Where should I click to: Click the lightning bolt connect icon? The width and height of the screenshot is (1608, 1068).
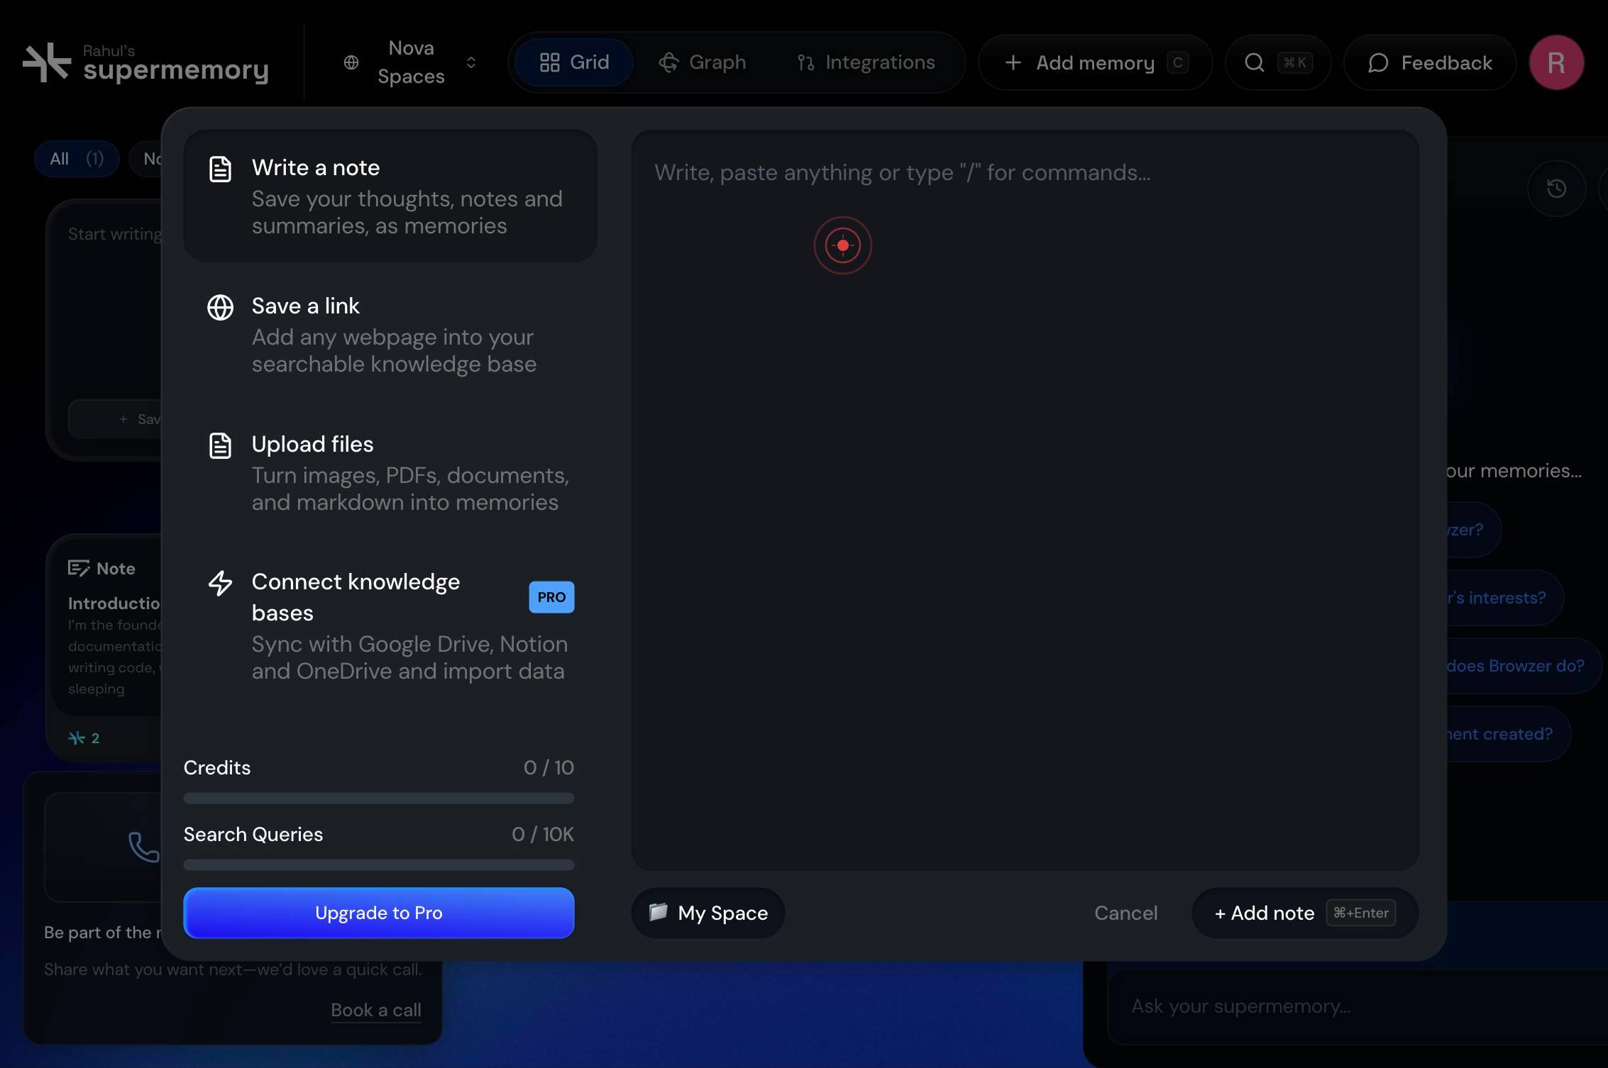point(220,583)
